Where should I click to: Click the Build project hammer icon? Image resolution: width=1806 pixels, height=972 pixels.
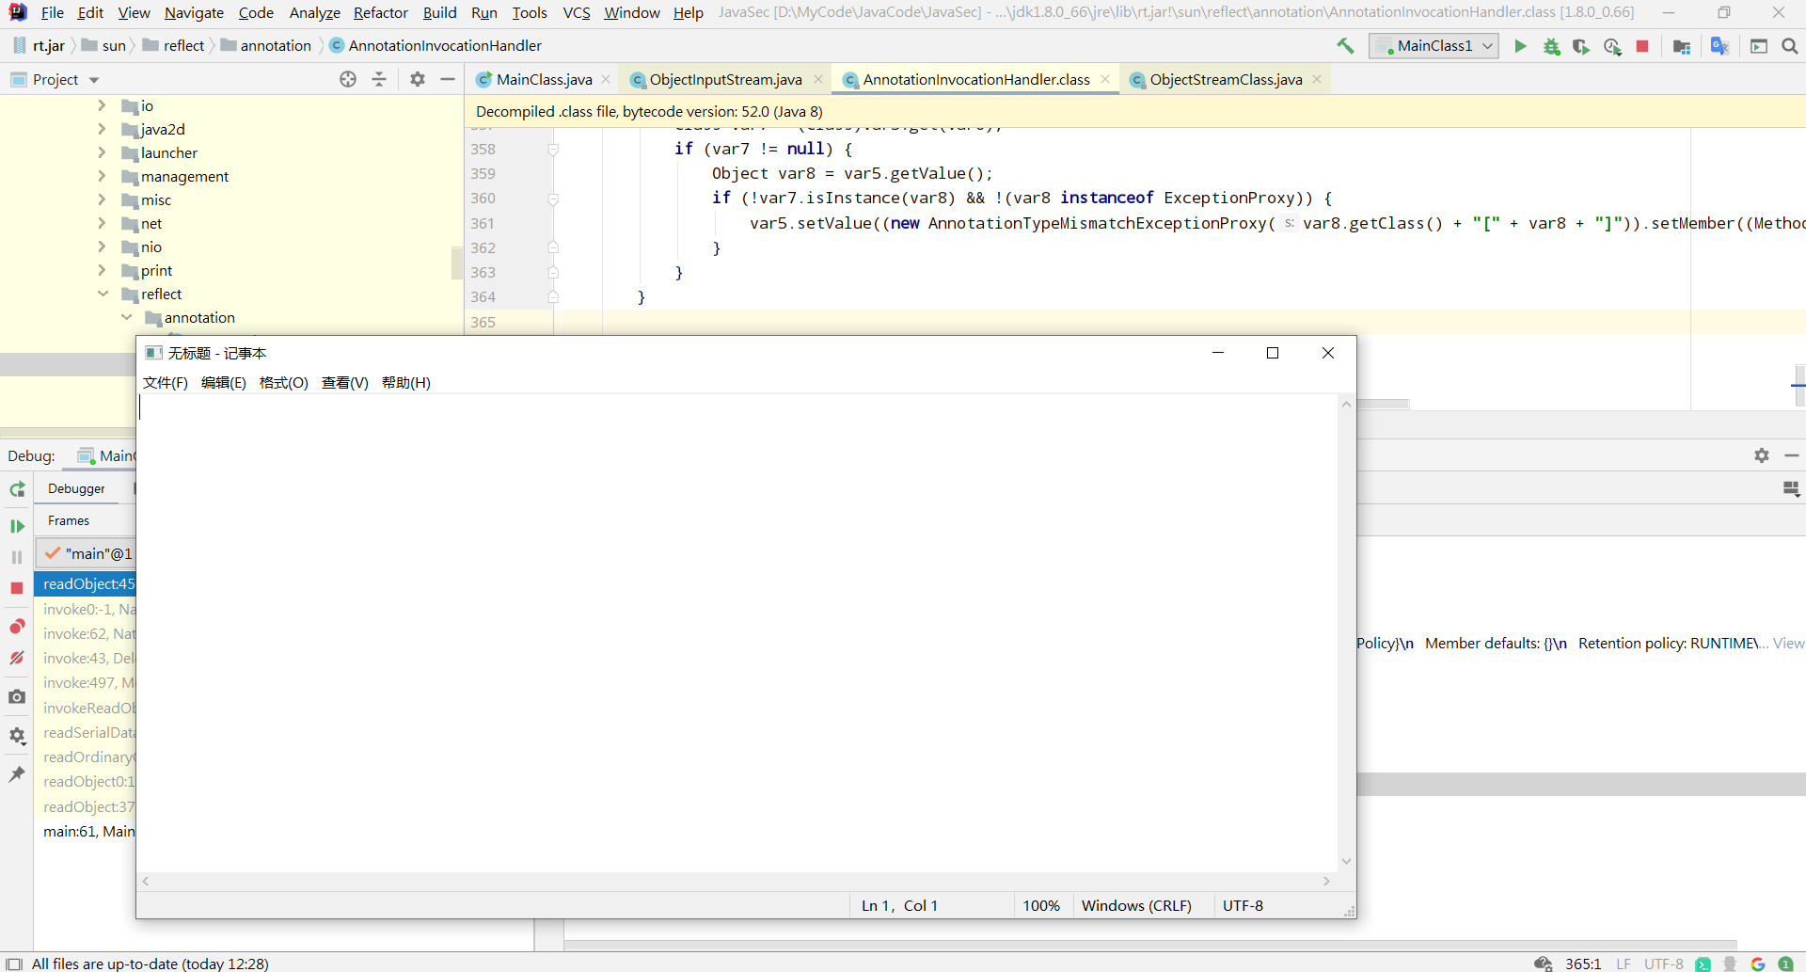tap(1345, 46)
